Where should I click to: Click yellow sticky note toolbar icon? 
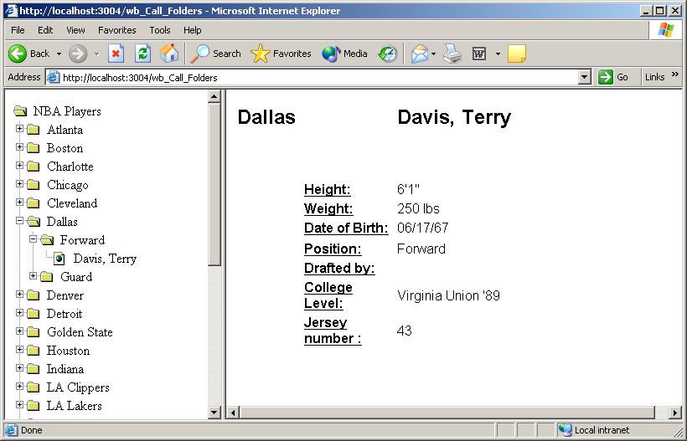[x=517, y=54]
